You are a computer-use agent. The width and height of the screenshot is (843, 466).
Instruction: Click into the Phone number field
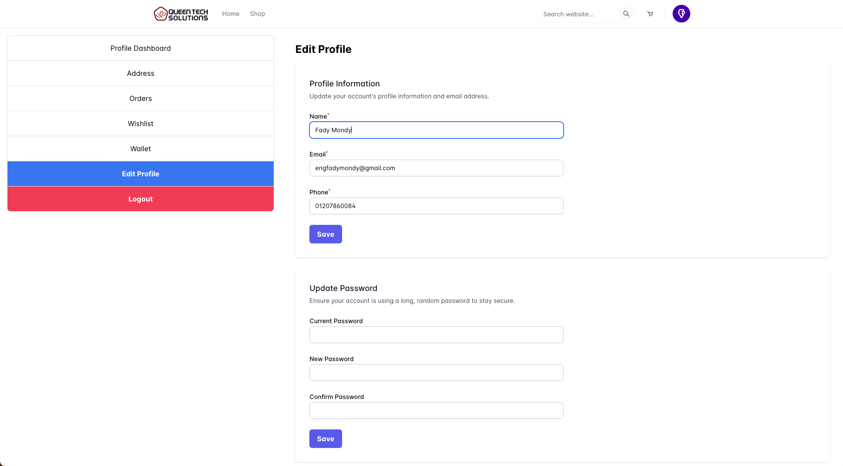point(437,206)
